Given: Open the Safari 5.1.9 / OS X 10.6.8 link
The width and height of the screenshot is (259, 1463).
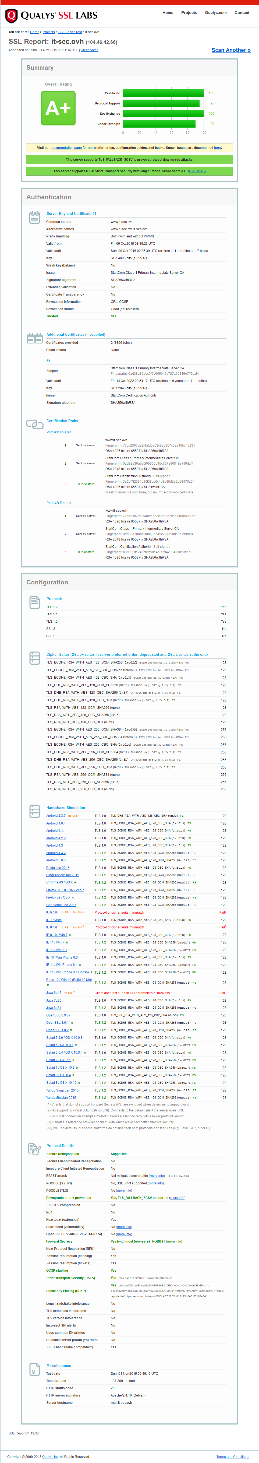Looking at the screenshot, I should click(x=64, y=1038).
